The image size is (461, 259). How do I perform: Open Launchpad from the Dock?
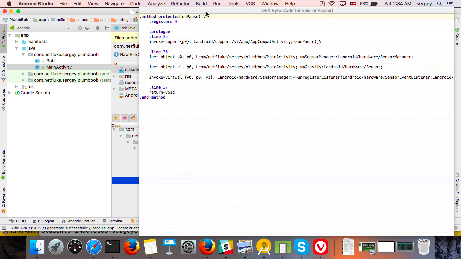56,247
